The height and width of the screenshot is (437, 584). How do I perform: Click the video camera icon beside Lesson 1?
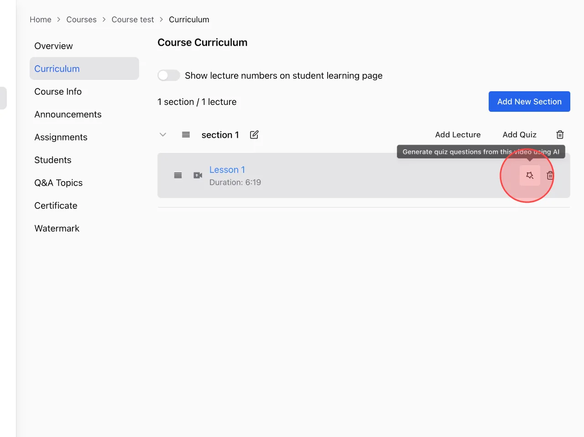(198, 175)
